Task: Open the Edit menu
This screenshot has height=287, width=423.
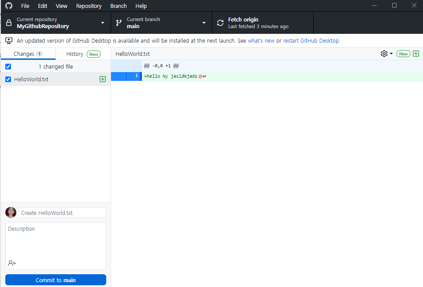Action: click(x=42, y=6)
